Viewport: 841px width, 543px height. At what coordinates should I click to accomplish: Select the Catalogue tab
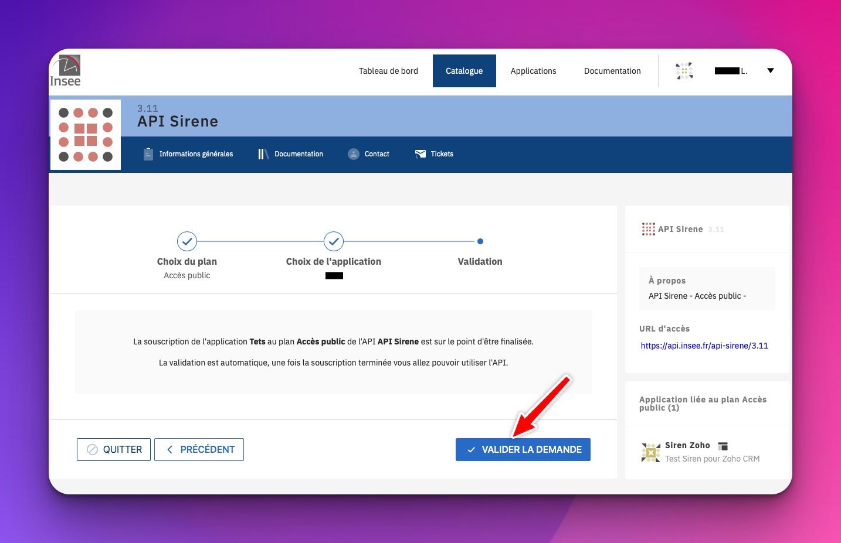[x=464, y=71]
